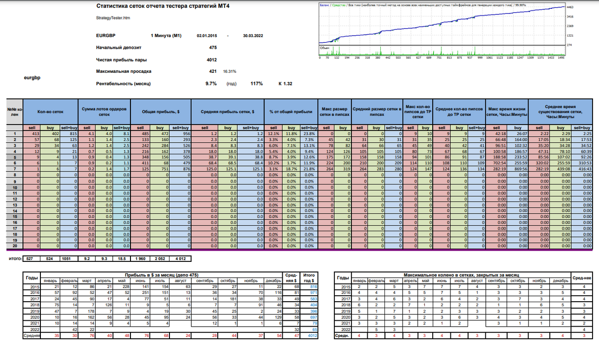
Task: Select the title 'Статистика сеток отчета тестера стратегий MT4'
Action: coord(163,6)
